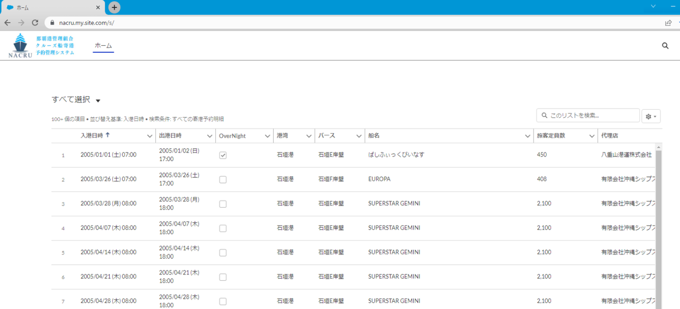Open the tab search chevron in title bar
The image size is (680, 309).
(x=653, y=6)
